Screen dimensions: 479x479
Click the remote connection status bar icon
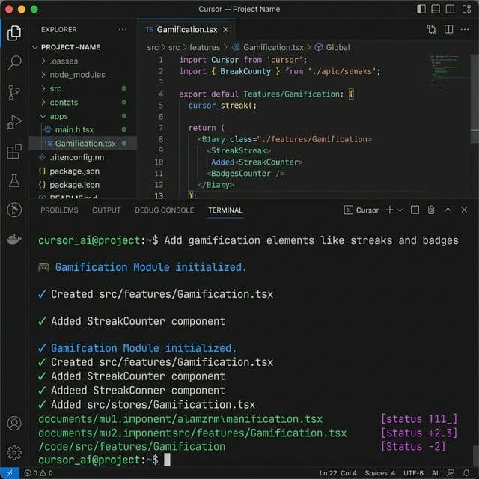pyautogui.click(x=10, y=473)
